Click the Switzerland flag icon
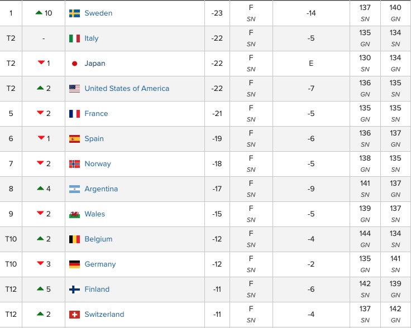Screen dimensions: 411x328 74,315
